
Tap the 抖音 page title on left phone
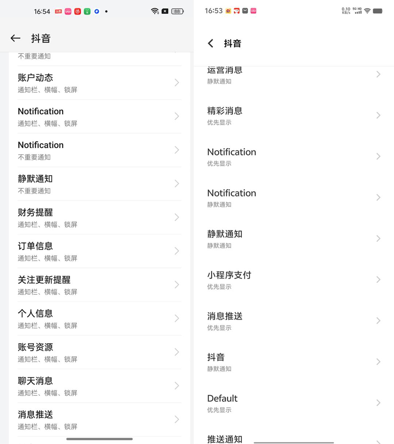[41, 38]
